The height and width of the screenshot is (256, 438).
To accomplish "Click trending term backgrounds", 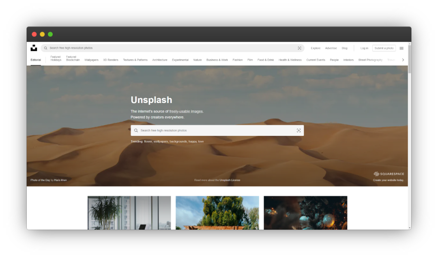I will tap(178, 142).
